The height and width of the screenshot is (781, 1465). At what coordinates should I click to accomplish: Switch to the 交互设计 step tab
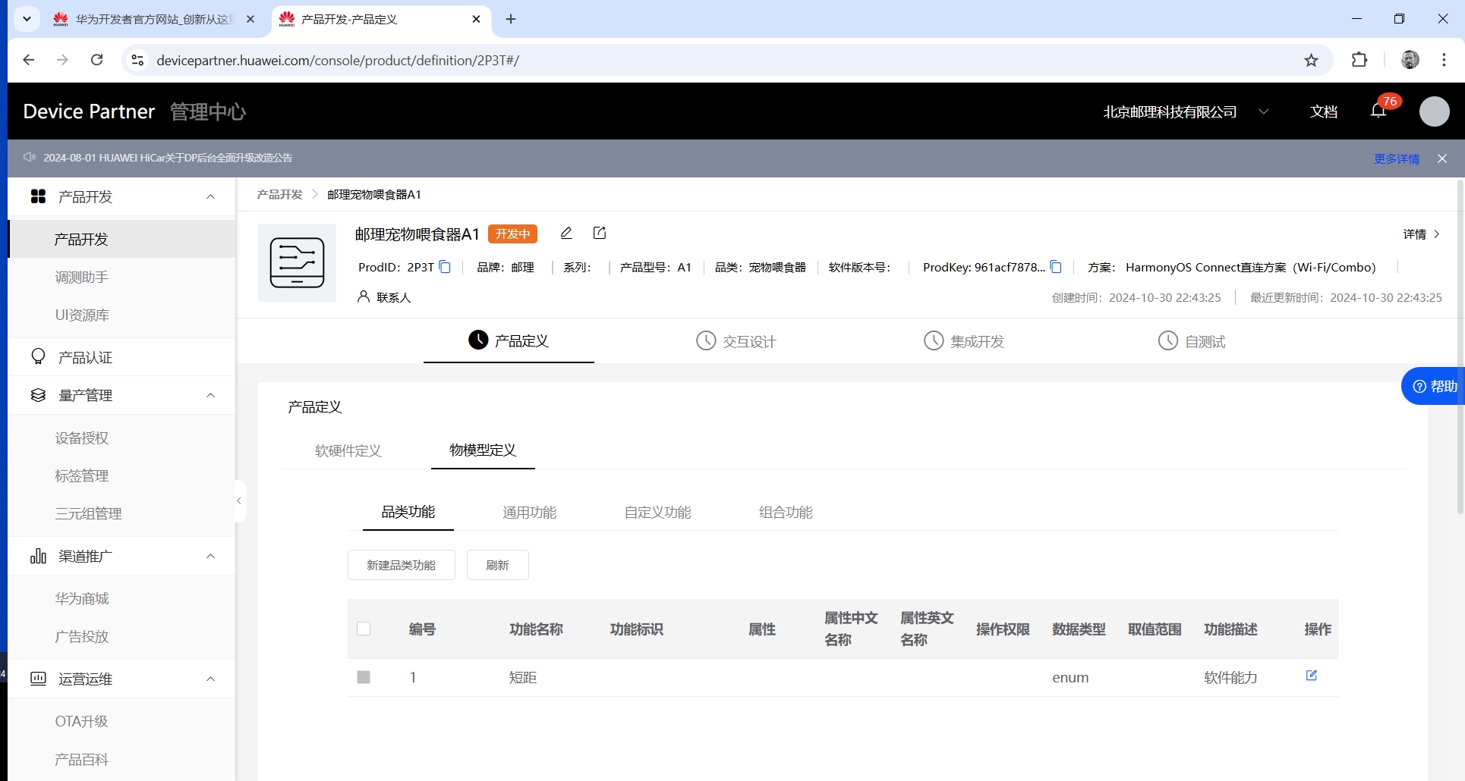pos(736,341)
